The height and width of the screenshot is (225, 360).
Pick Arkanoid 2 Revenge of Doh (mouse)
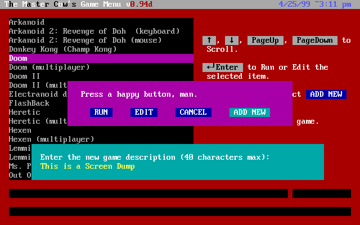tap(85, 40)
